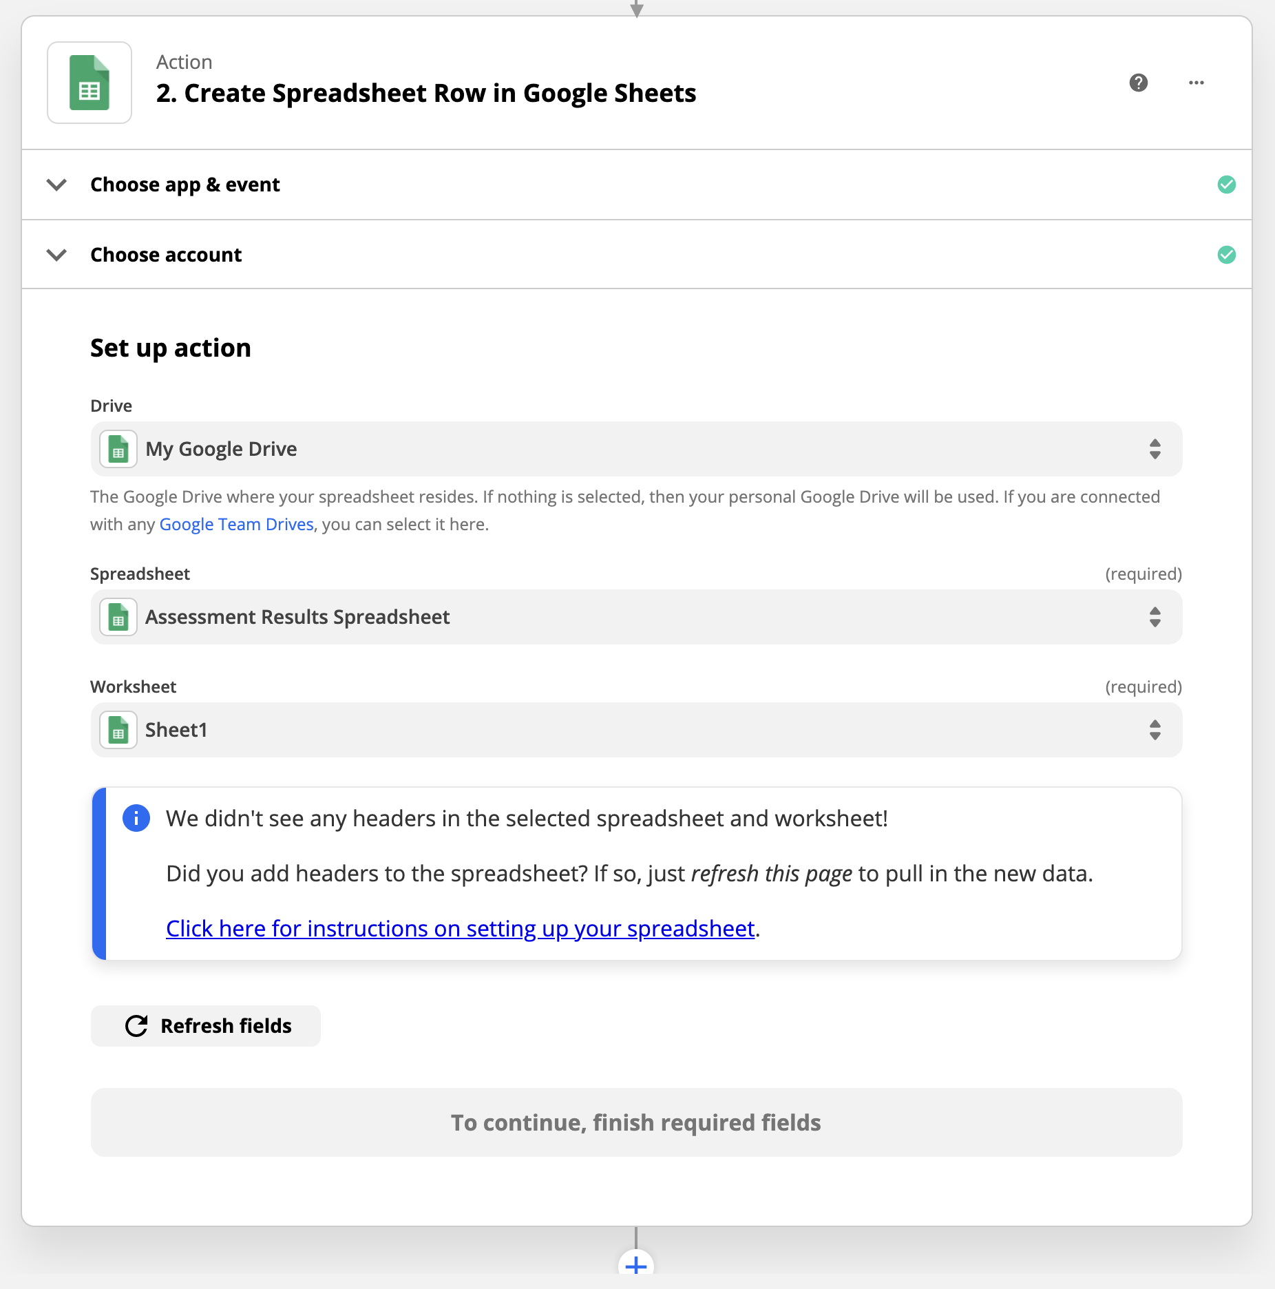Open the three-dot more options menu
The image size is (1275, 1289).
pyautogui.click(x=1197, y=83)
